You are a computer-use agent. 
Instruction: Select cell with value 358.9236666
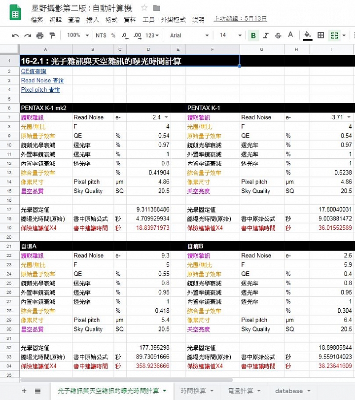pos(148,366)
